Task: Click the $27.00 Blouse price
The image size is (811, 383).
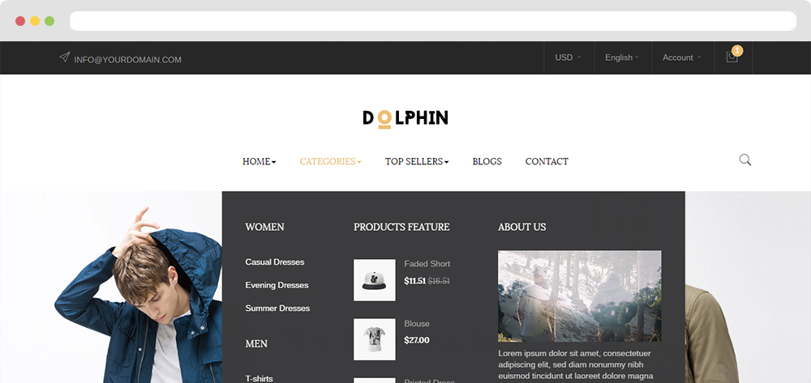Action: coord(417,340)
